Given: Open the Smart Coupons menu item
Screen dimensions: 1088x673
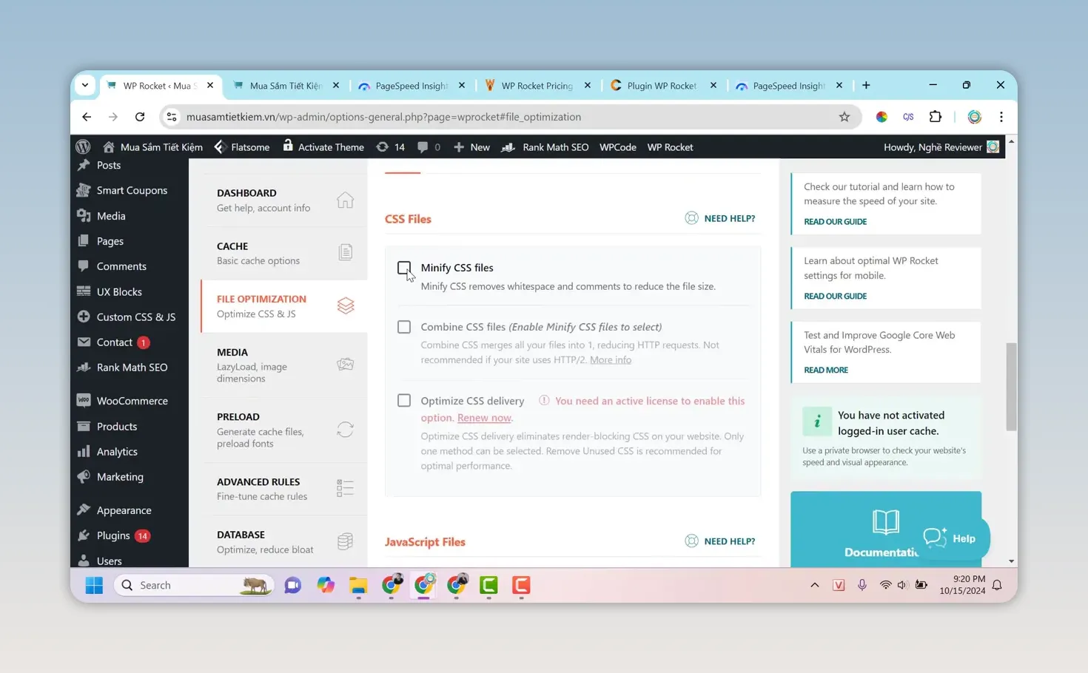Looking at the screenshot, I should (x=130, y=191).
